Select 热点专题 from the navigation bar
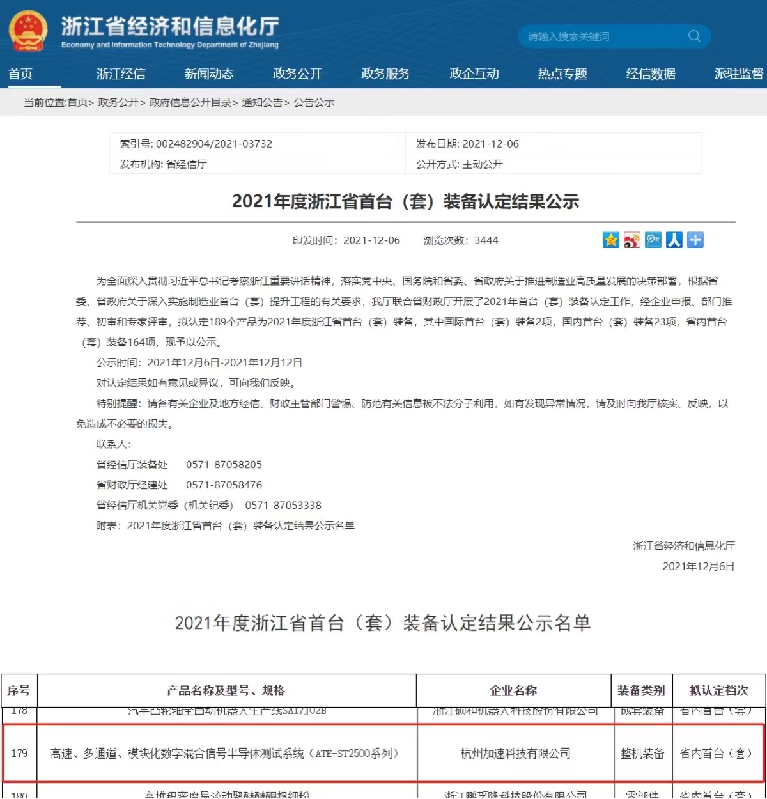Viewport: 767px width, 799px height. 562,74
